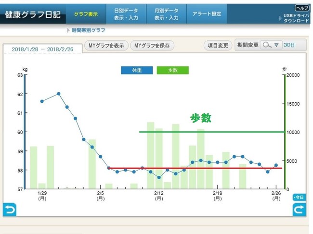Click the magnifier icon in 期間変更

[x=267, y=45]
